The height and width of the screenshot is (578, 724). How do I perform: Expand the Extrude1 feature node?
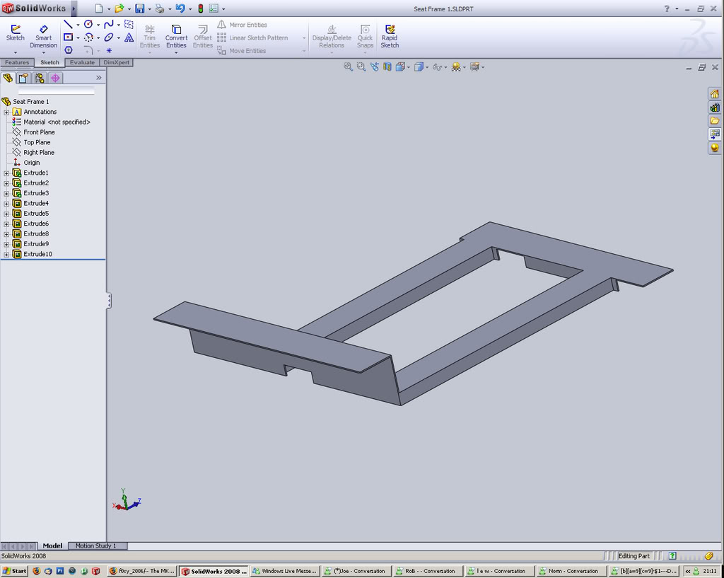click(x=6, y=173)
